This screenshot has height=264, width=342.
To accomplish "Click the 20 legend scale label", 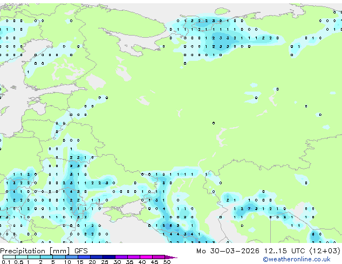I will 92,262.
